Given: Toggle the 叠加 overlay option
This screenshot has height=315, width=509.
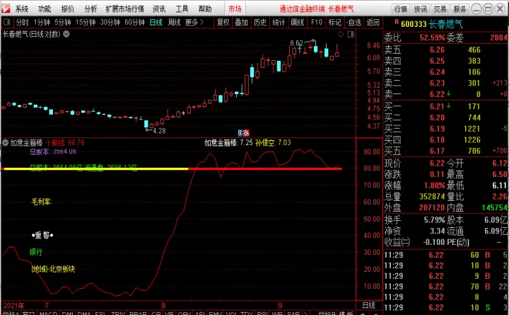Looking at the screenshot, I should 241,22.
